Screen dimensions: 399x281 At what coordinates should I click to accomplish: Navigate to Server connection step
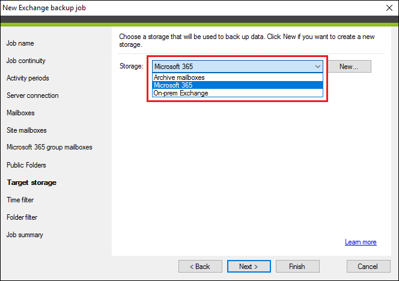coord(32,95)
